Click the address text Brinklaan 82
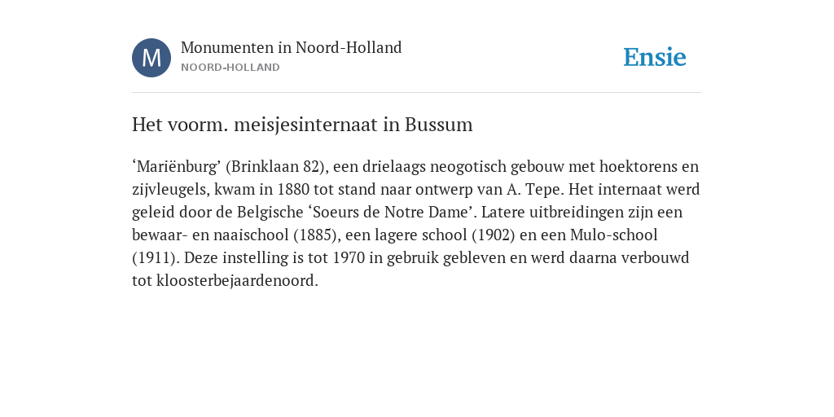 (x=274, y=167)
